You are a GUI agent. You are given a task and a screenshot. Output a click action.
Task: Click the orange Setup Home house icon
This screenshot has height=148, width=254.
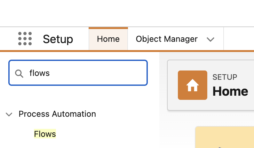192,85
